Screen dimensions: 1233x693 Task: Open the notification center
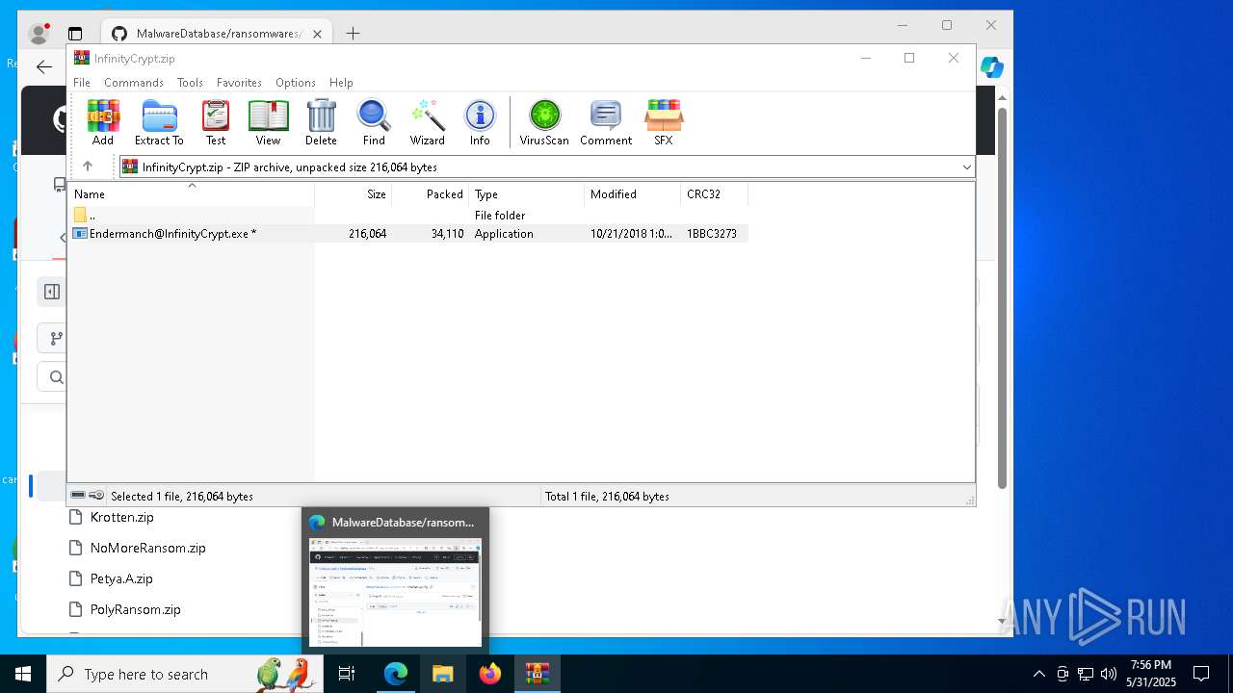pyautogui.click(x=1201, y=674)
